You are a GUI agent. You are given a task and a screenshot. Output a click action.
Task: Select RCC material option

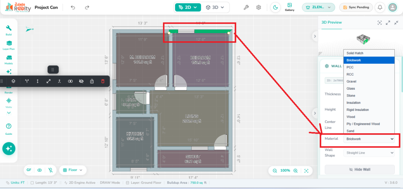coord(369,74)
